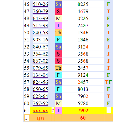138x122 pixels.
Task: Open the 650-65 result link
Action: click(x=40, y=89)
